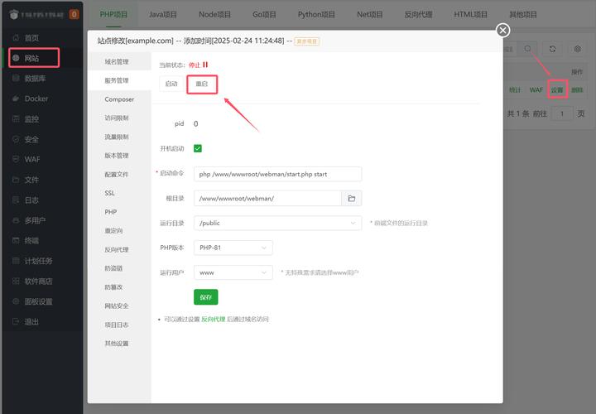
Task: Click the 重启 restart button
Action: tap(202, 84)
